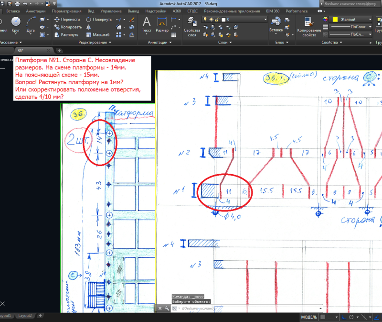Click the Перенести (Move) tool
The height and width of the screenshot is (322, 382).
pos(67,20)
